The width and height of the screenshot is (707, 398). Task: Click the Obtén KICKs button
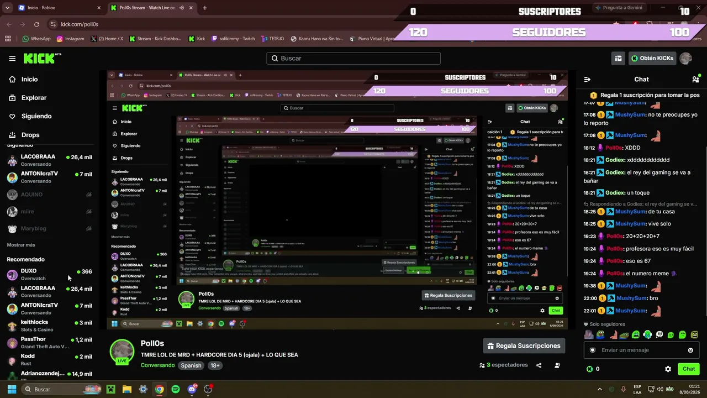pos(652,58)
